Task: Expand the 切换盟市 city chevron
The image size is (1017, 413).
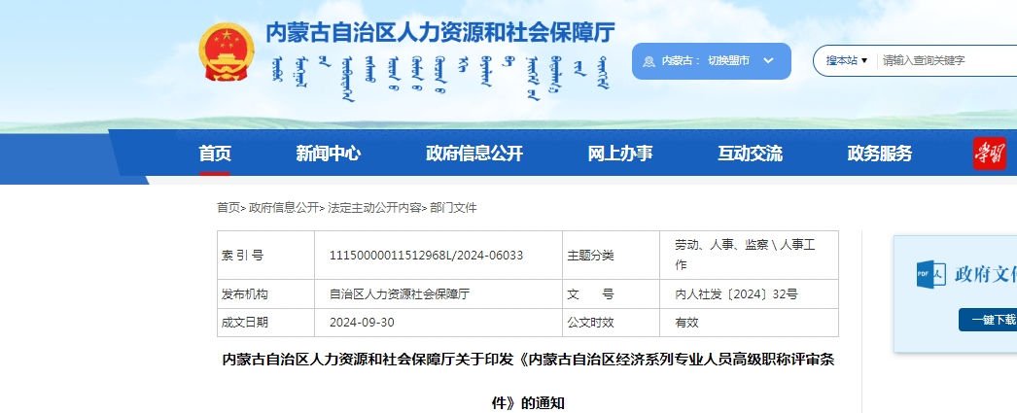Action: coord(768,61)
